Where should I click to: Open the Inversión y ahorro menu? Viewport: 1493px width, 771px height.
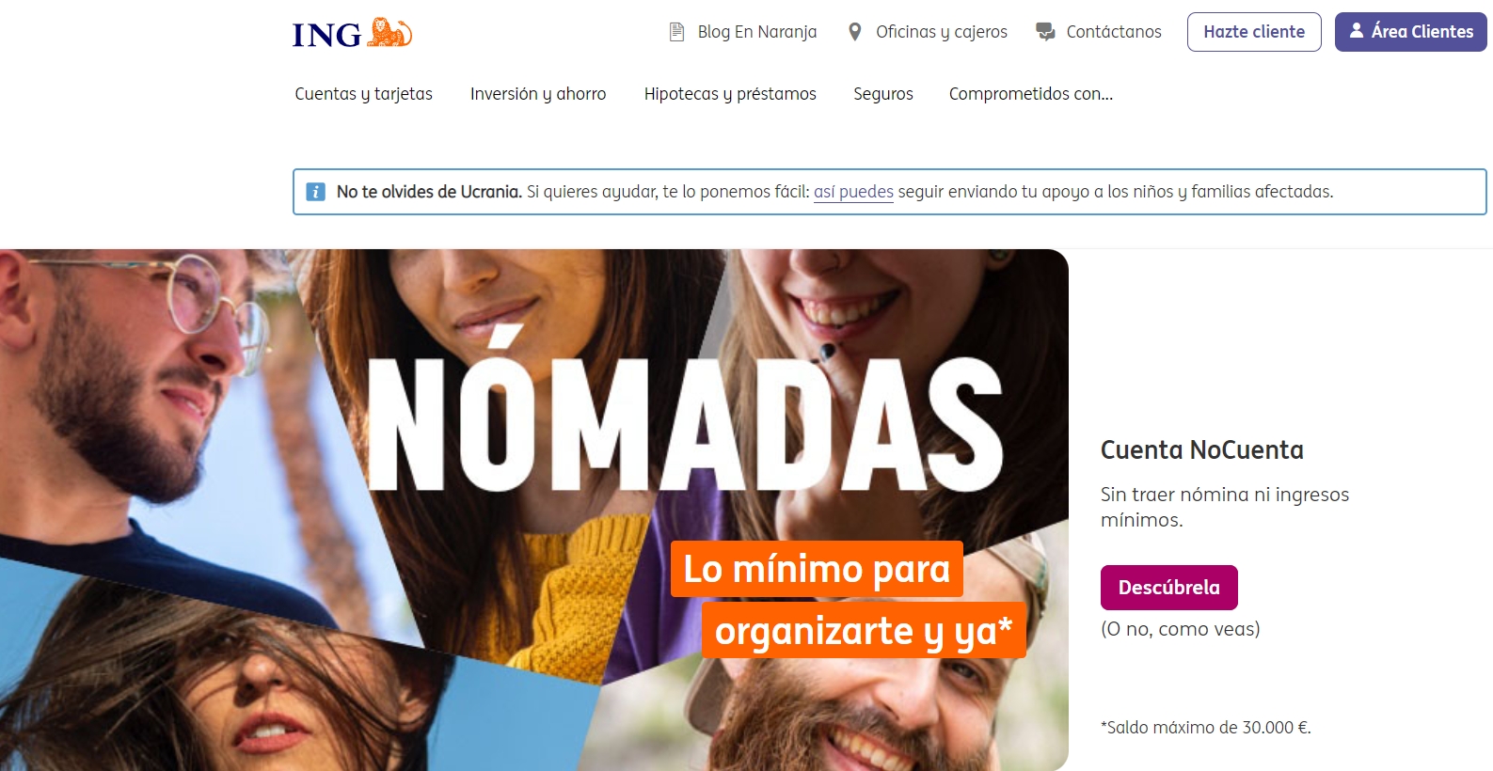pyautogui.click(x=538, y=94)
